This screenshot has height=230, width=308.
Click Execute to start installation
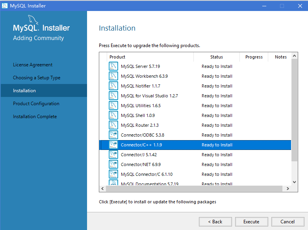coord(251,222)
